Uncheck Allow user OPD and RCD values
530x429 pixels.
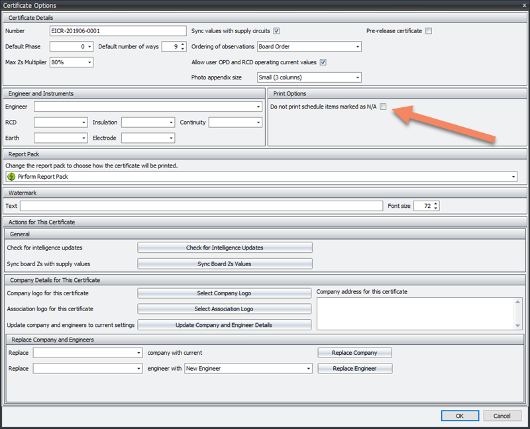tap(323, 62)
